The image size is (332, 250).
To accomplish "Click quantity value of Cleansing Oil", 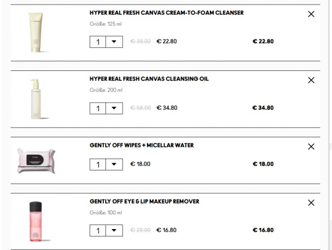I will [x=98, y=108].
